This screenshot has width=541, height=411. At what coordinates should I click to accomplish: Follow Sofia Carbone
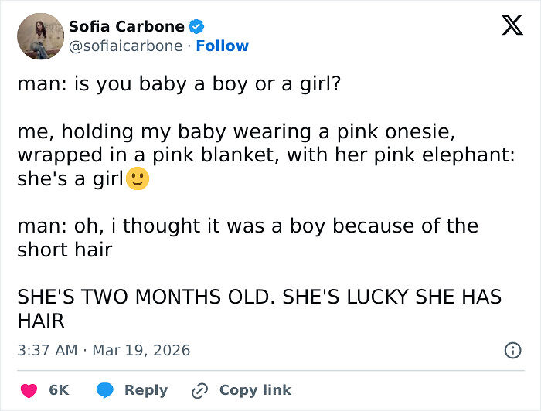click(x=223, y=46)
